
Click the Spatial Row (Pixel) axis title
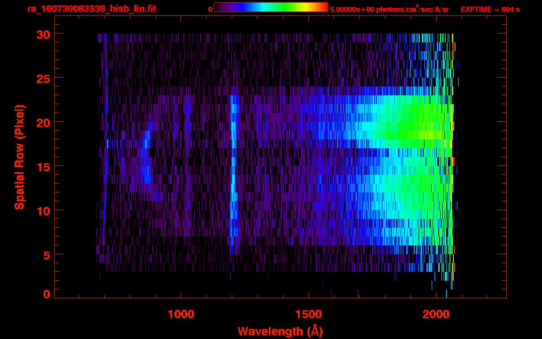(x=19, y=157)
